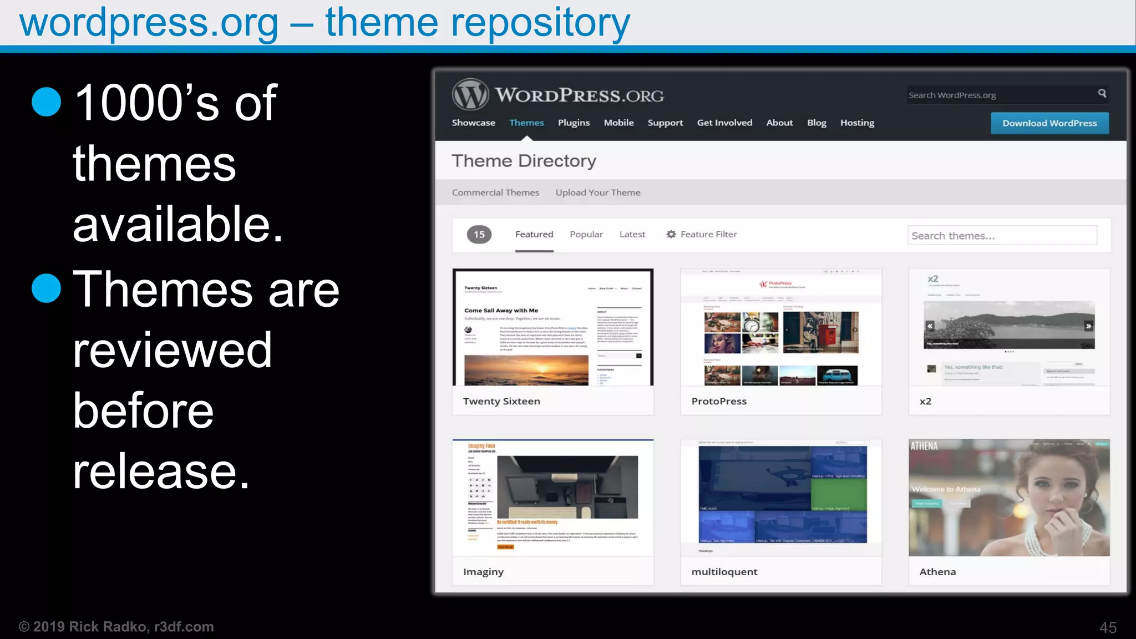
Task: Click the Imaginy theme name
Action: coord(483,572)
